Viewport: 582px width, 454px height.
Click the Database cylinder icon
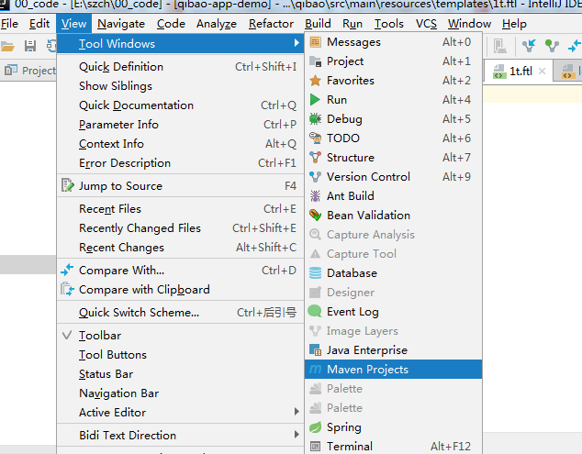click(315, 273)
